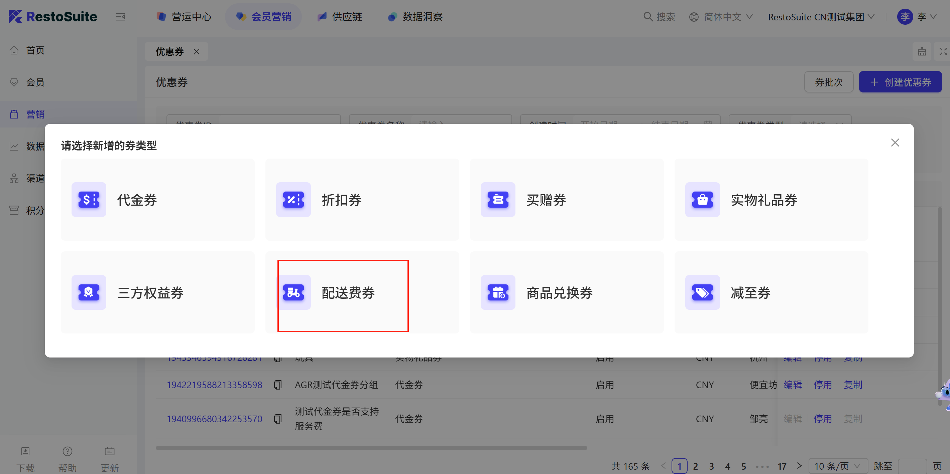Click 停用 for 测试代金券是否支持服务费 row
Viewport: 950px width, 474px height.
coord(822,419)
